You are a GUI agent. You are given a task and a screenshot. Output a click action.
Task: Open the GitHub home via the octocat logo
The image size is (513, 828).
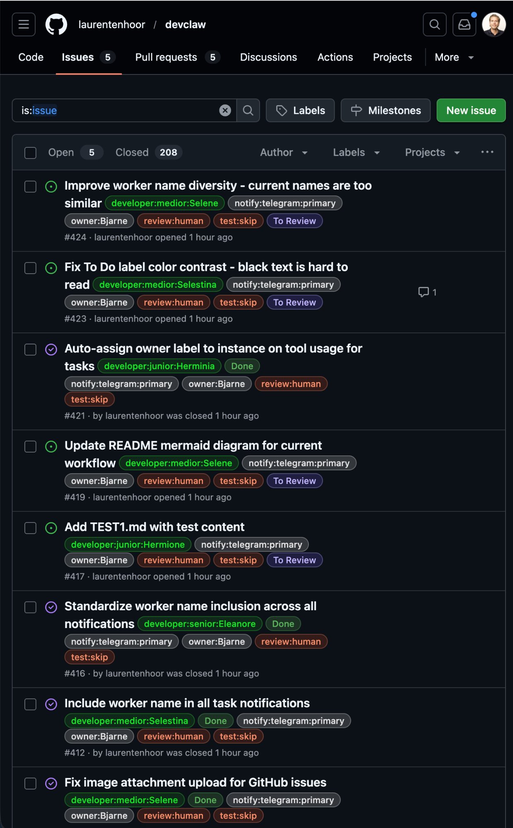(x=57, y=24)
